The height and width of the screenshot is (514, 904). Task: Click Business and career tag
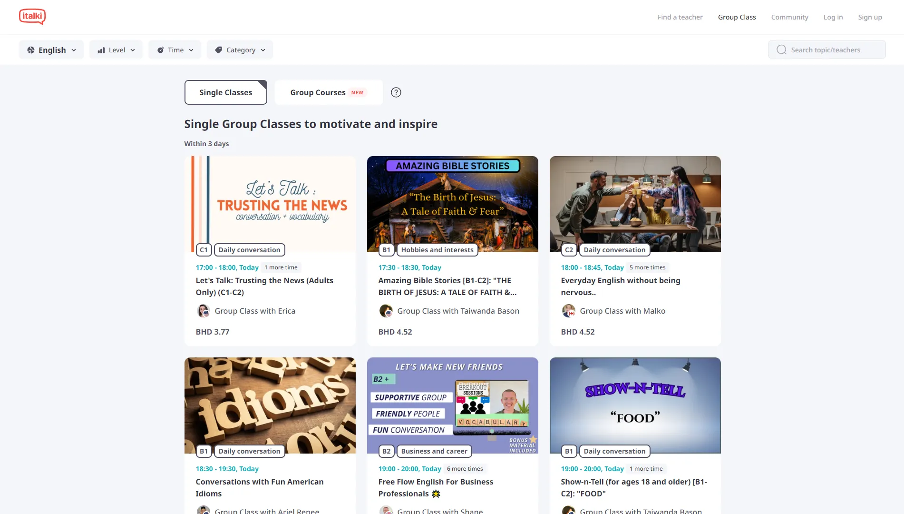point(434,451)
